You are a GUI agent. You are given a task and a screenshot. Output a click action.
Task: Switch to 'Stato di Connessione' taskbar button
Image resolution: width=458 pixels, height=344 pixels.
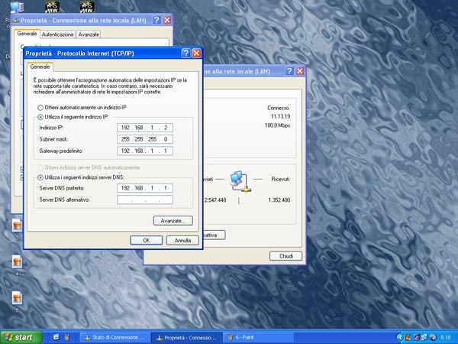[x=114, y=337]
